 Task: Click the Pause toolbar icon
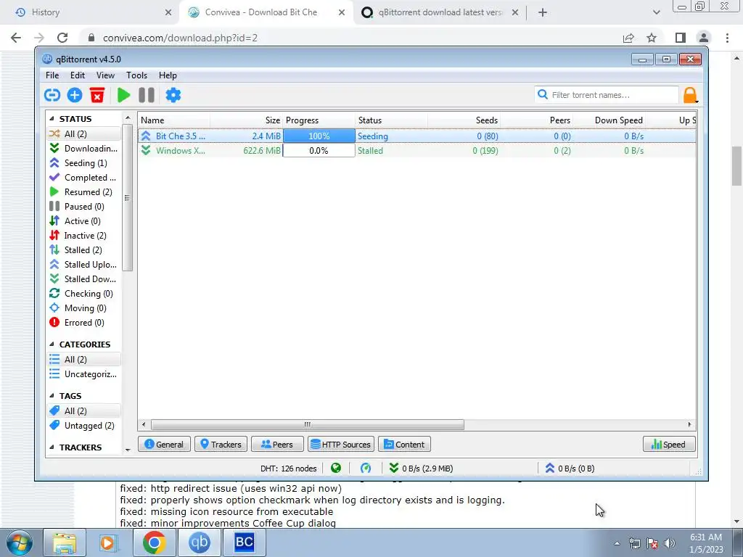[147, 95]
